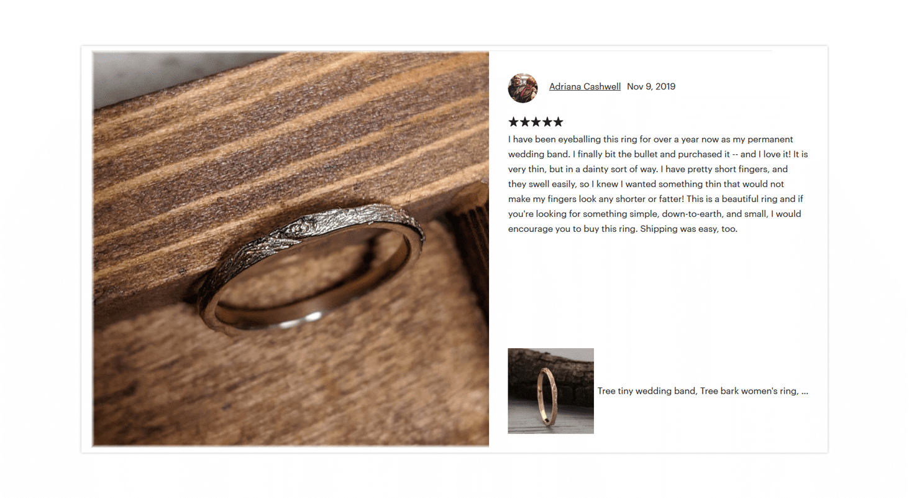The width and height of the screenshot is (909, 498).
Task: Open the Adriana Cashwell profile link
Action: tap(585, 87)
